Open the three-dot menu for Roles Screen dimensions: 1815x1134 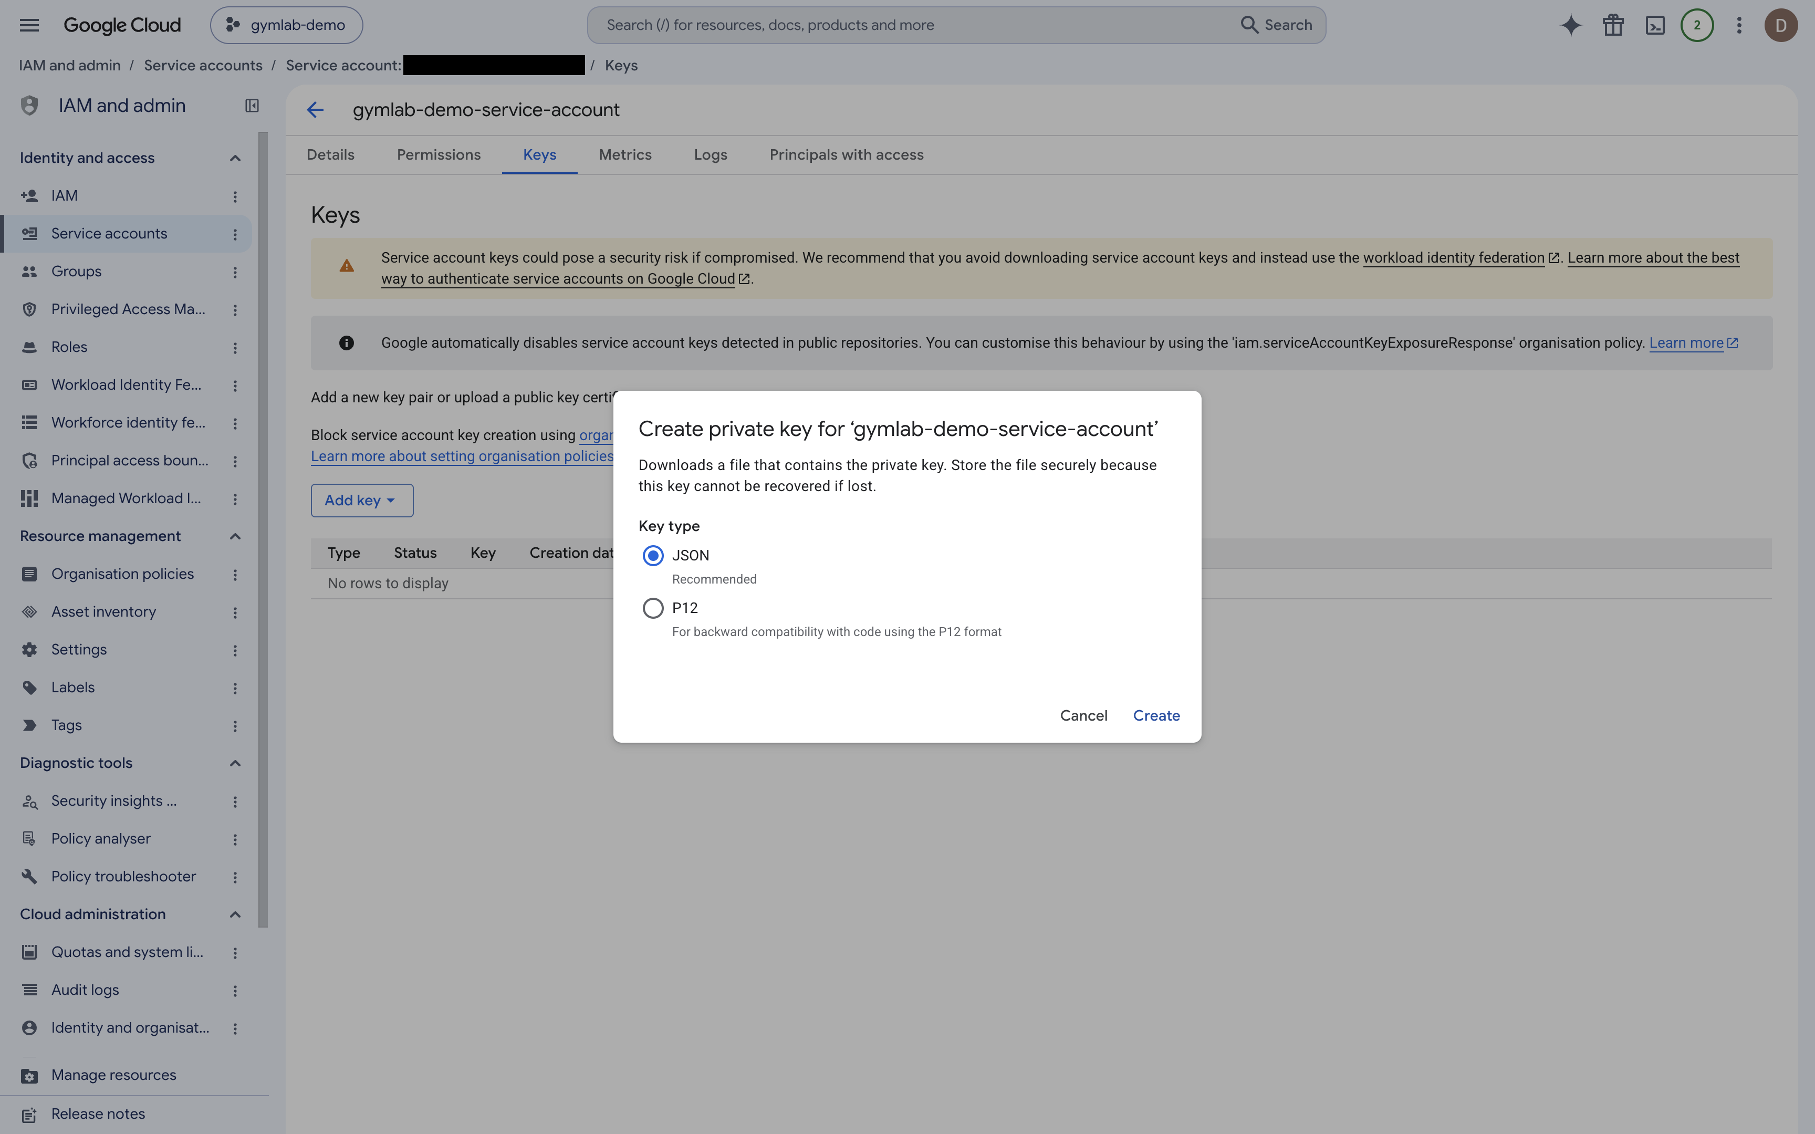coord(235,347)
